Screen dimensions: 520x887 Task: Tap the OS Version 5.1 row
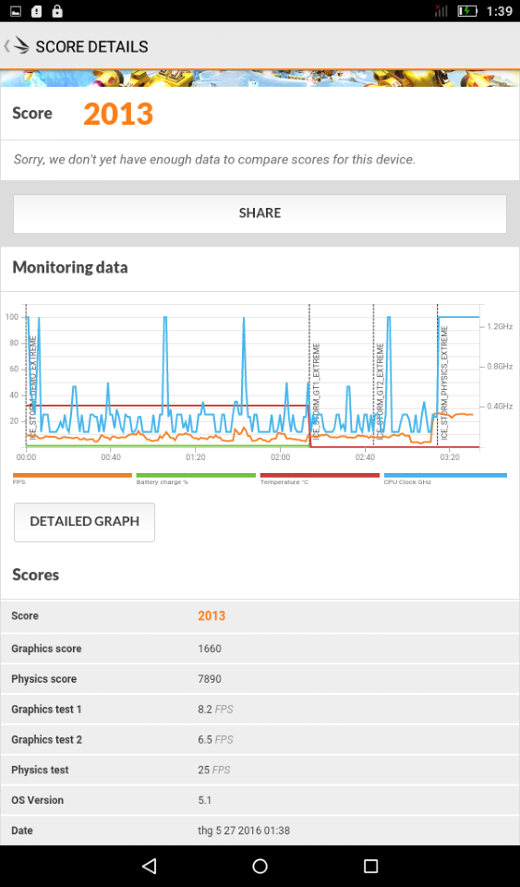(x=260, y=800)
